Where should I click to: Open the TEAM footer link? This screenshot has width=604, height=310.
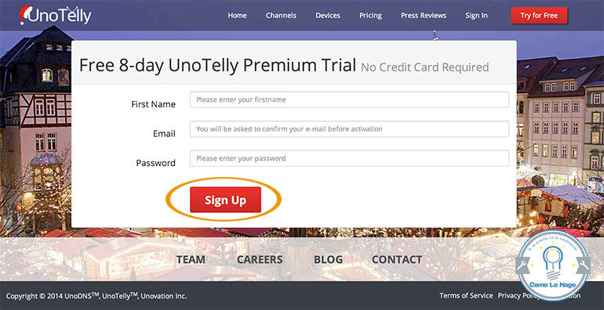tap(191, 259)
